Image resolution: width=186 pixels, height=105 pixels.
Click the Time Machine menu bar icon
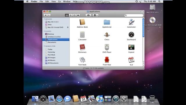pos(137,1)
